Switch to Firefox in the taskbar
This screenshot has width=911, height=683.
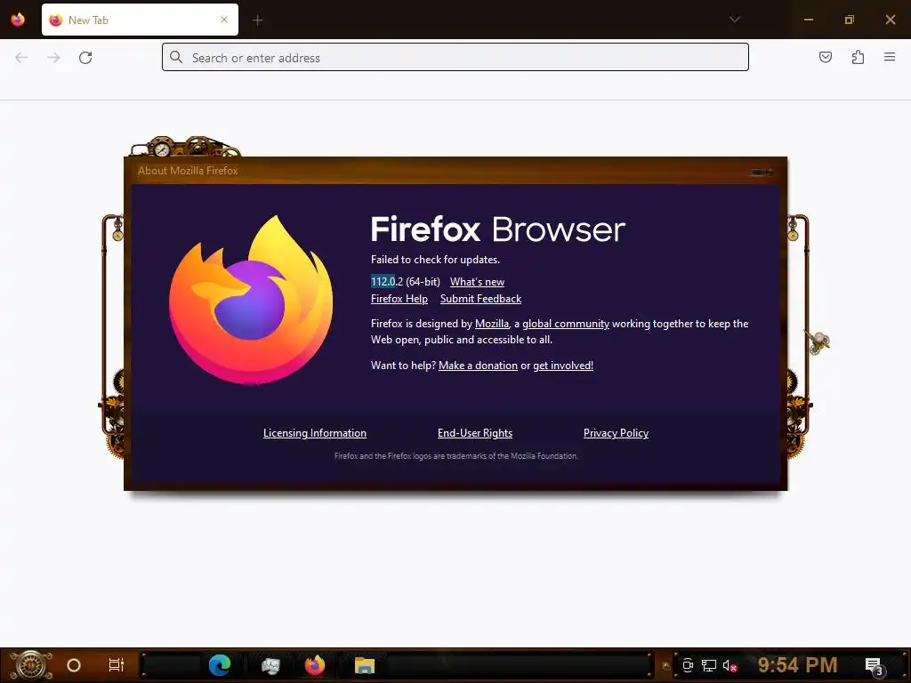tap(314, 665)
